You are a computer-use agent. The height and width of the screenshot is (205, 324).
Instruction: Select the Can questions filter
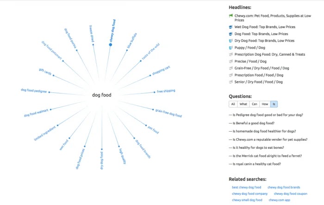pyautogui.click(x=255, y=104)
